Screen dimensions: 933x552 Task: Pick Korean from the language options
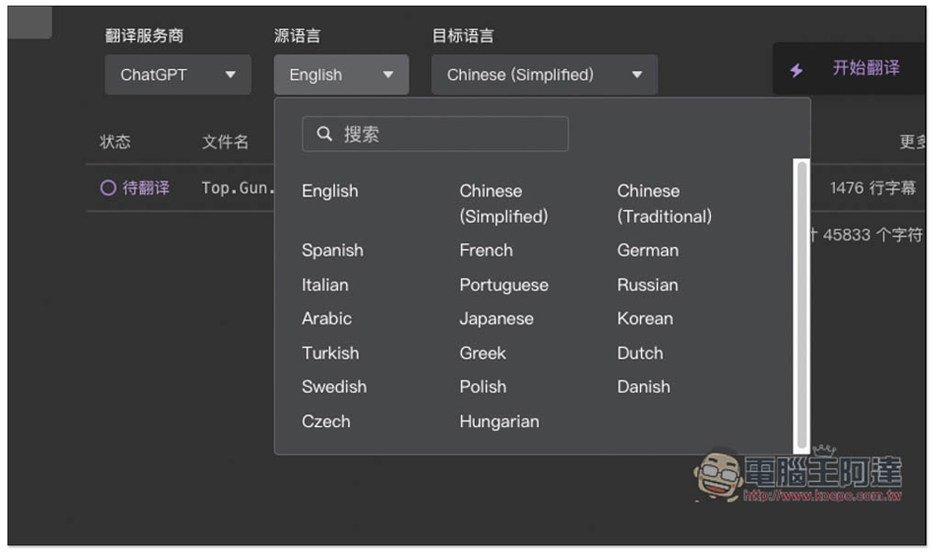pos(645,319)
